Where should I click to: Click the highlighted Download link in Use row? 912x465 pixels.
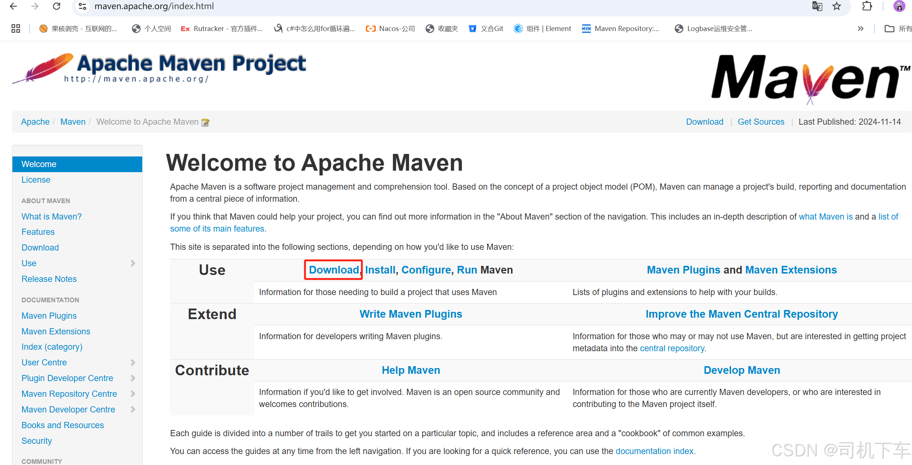pos(333,270)
